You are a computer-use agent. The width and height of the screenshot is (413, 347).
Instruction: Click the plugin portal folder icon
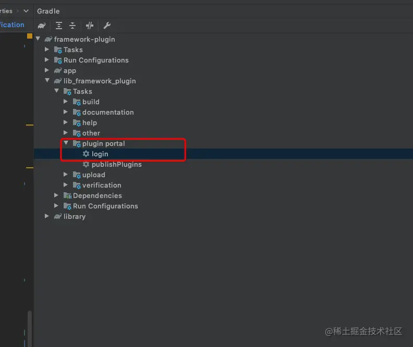pyautogui.click(x=77, y=144)
